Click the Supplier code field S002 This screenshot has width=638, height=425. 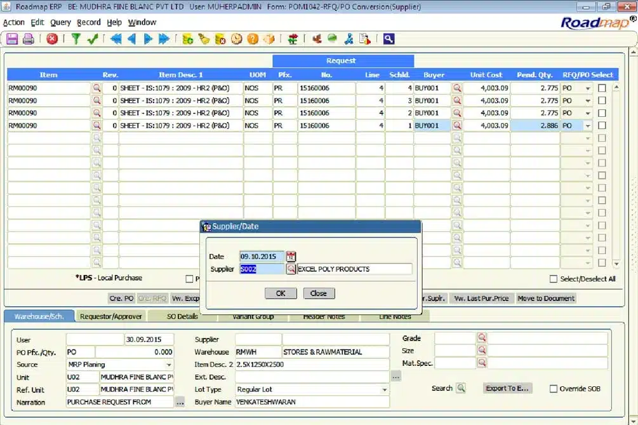click(x=262, y=269)
